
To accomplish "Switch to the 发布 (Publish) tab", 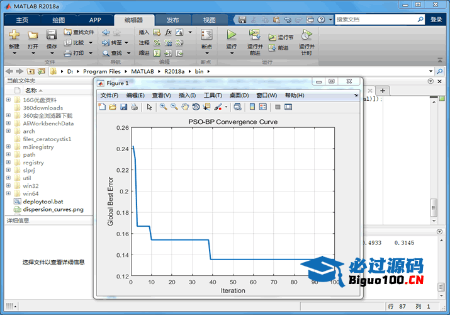I will (x=173, y=20).
